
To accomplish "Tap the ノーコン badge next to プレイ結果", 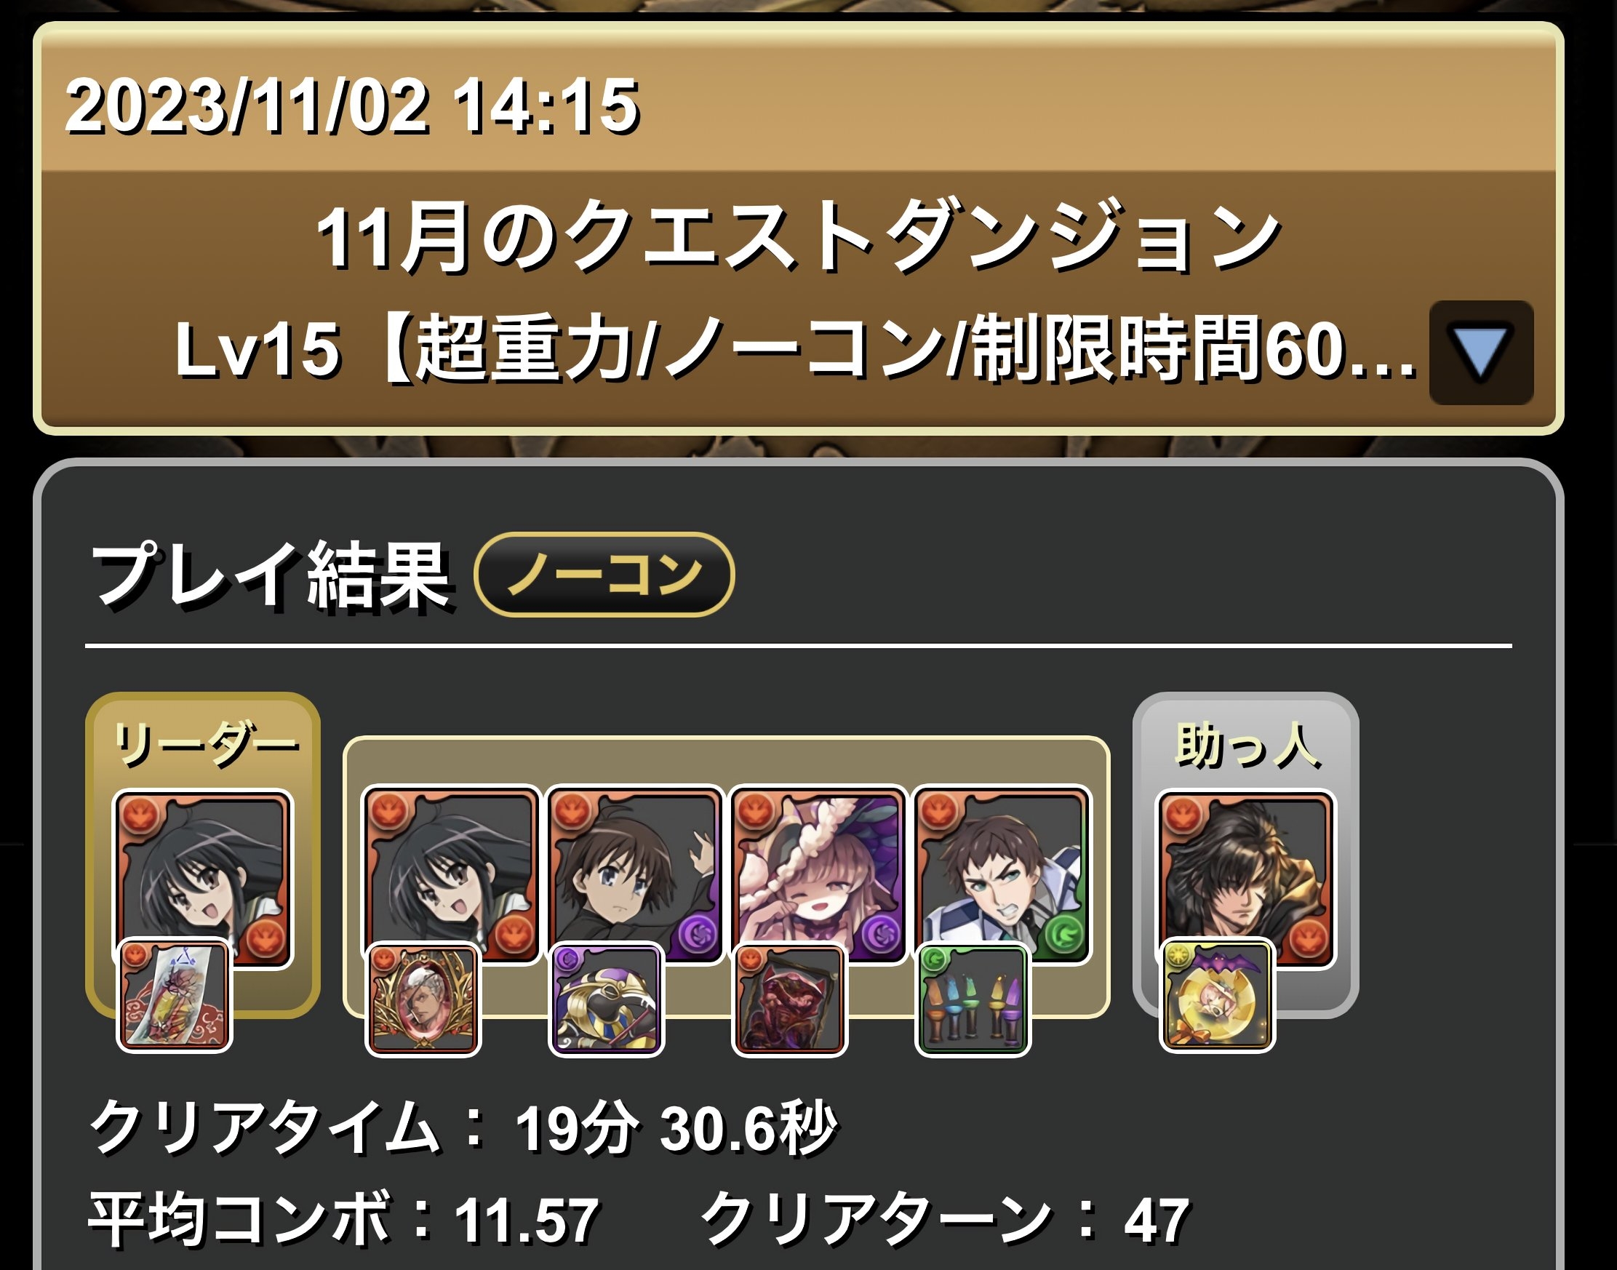I will tap(604, 575).
